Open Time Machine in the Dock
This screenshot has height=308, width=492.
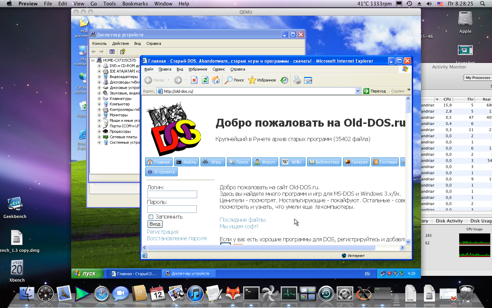point(326,294)
